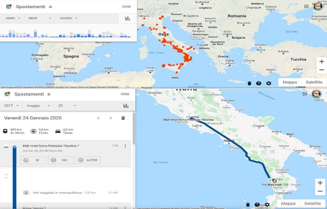This screenshot has width=327, height=209.
Task: Open the GIORNO day dropdown
Action: 68,18
